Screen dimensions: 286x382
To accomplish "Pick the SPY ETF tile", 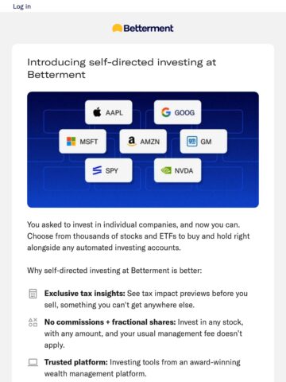I will 109,170.
